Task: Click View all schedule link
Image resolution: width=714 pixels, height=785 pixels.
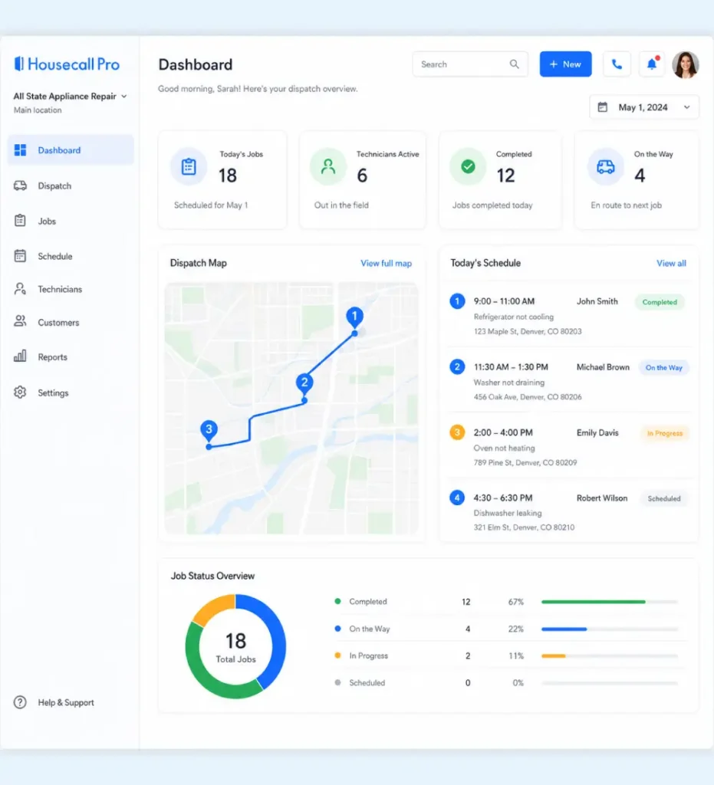Action: click(x=672, y=264)
